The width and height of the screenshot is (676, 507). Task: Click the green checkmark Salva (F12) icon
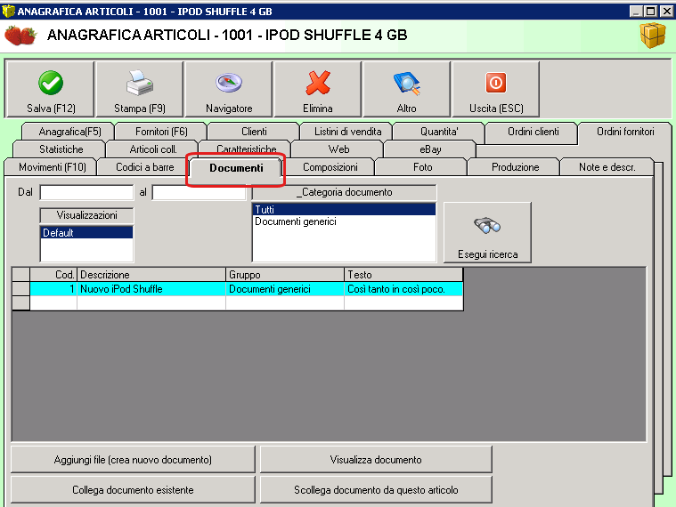(x=51, y=83)
